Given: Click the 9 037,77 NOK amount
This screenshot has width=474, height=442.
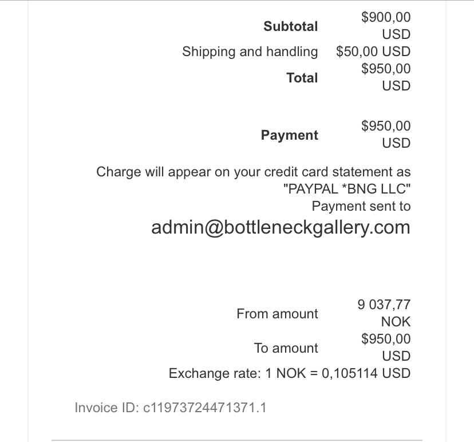Looking at the screenshot, I should click(384, 313).
